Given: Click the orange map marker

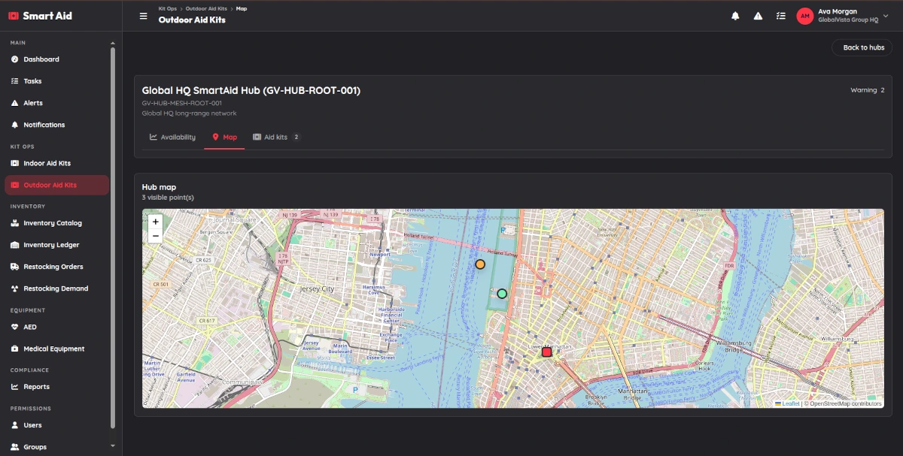Looking at the screenshot, I should click(x=480, y=264).
